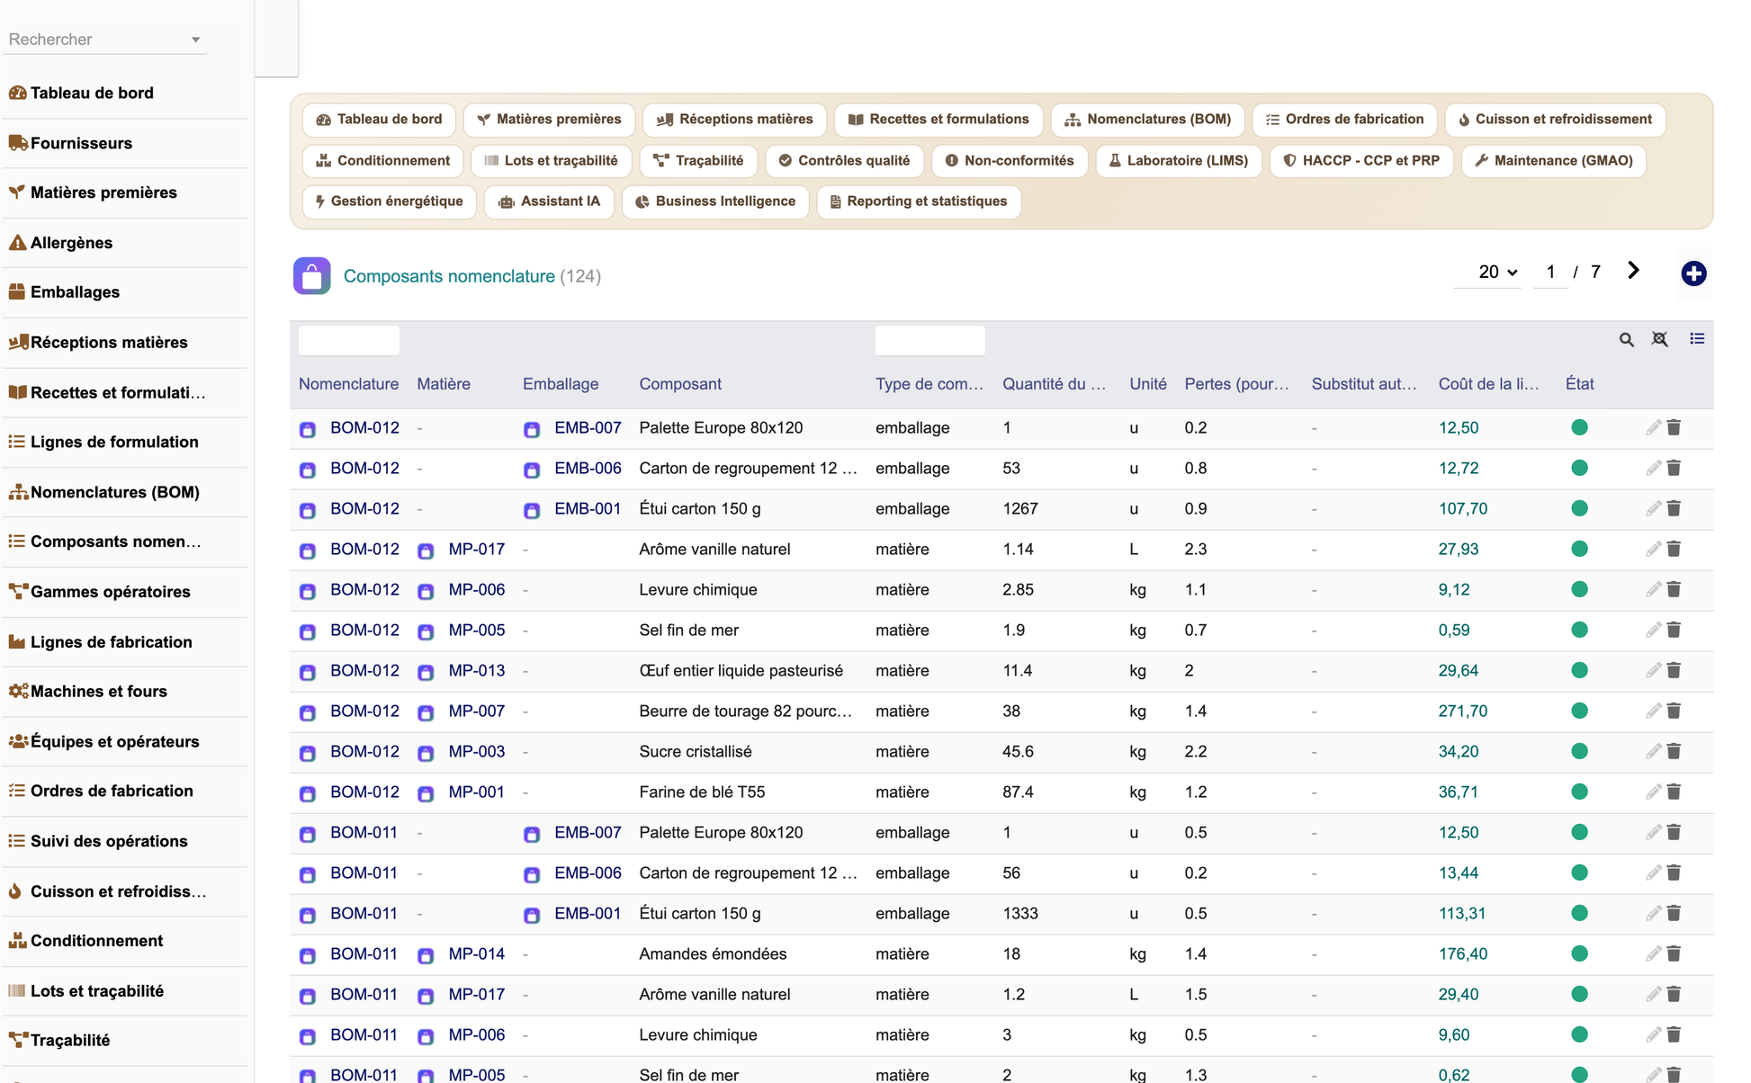This screenshot has width=1751, height=1083.
Task: Click the clear search filter icon
Action: (1660, 339)
